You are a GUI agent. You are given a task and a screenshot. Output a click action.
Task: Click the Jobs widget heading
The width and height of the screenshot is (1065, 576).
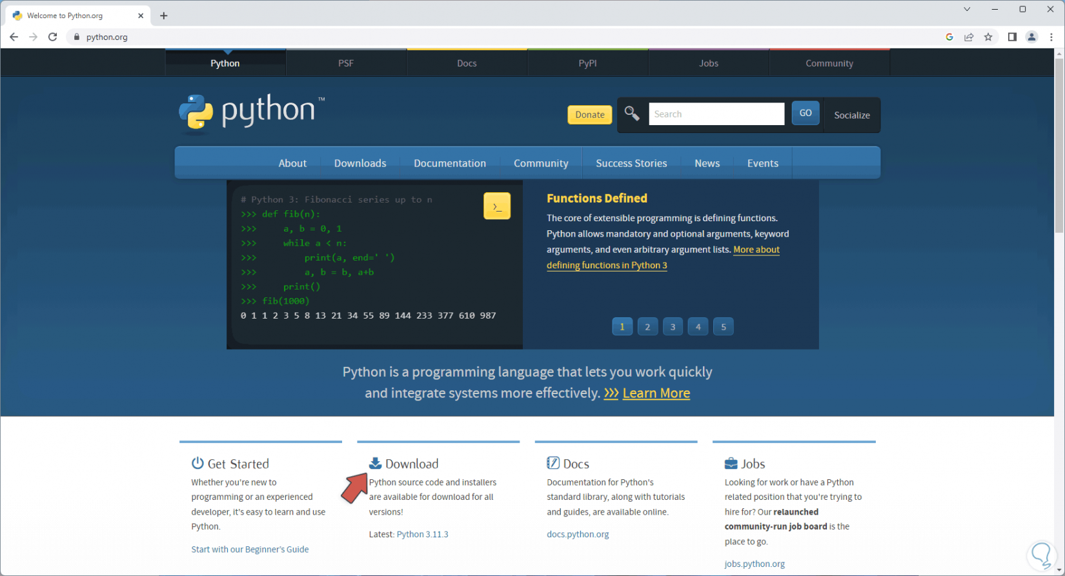753,464
